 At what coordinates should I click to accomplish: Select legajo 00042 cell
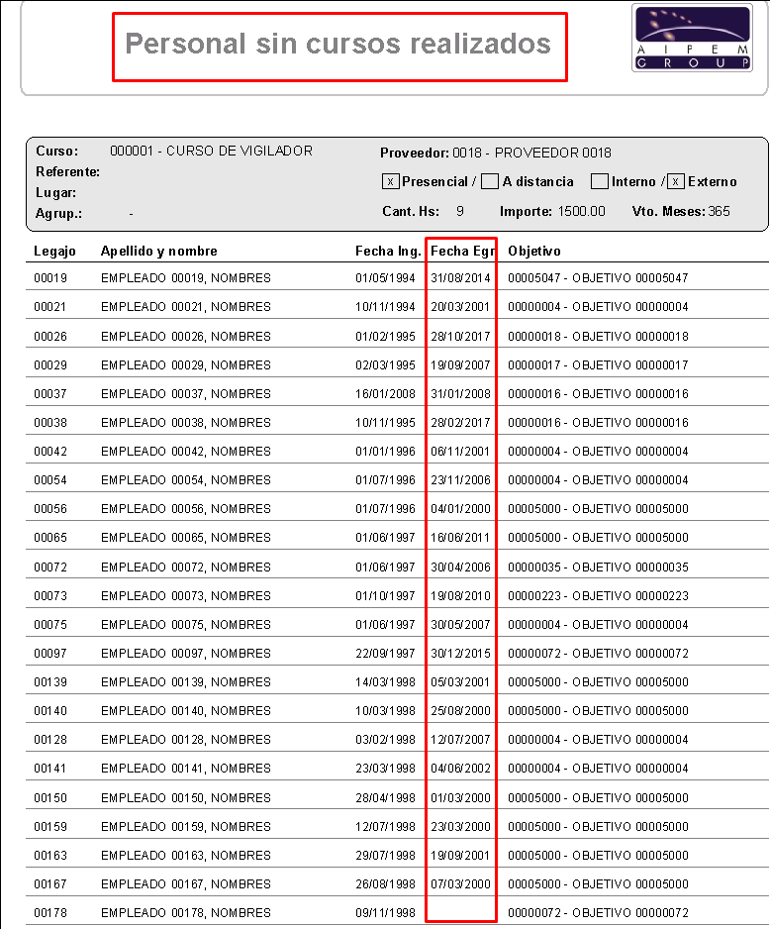(x=50, y=452)
